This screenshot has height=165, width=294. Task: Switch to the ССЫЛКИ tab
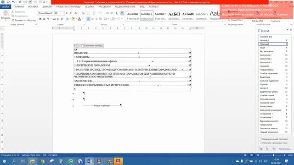pos(90,6)
